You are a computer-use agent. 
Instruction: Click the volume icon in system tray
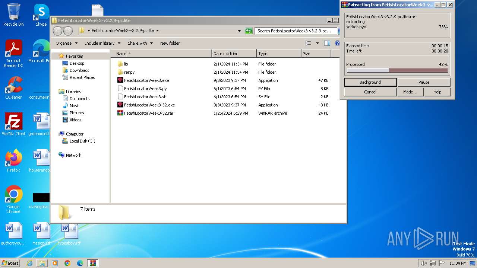click(423, 263)
